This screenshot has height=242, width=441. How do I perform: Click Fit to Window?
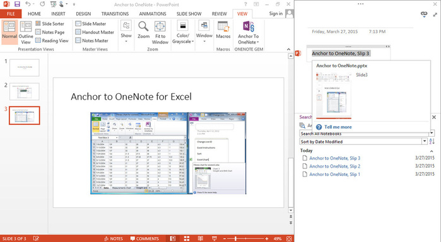click(x=160, y=32)
